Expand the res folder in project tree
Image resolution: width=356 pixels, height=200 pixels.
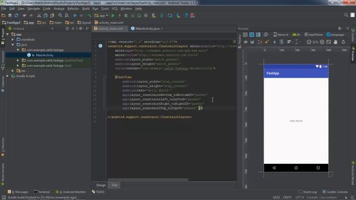13,71
